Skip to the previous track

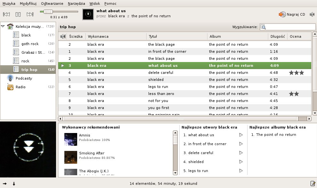tap(6, 14)
